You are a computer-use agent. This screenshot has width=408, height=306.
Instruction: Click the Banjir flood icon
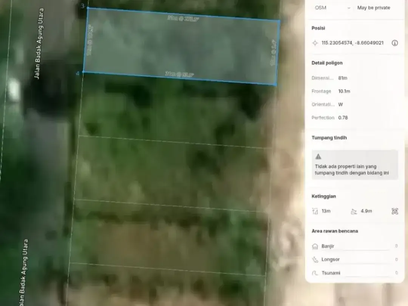click(315, 246)
